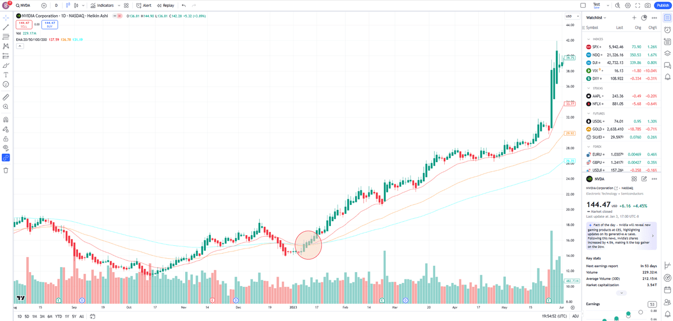
Task: Lock all drawing tools
Action: [6, 139]
